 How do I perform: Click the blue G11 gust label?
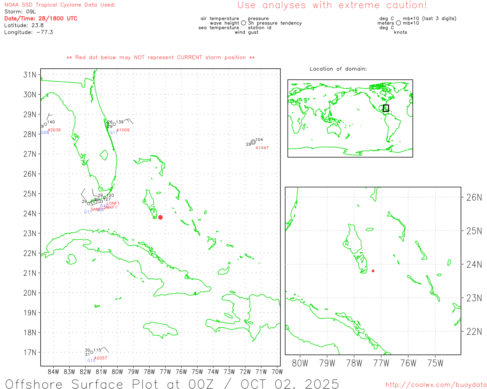coord(88,212)
